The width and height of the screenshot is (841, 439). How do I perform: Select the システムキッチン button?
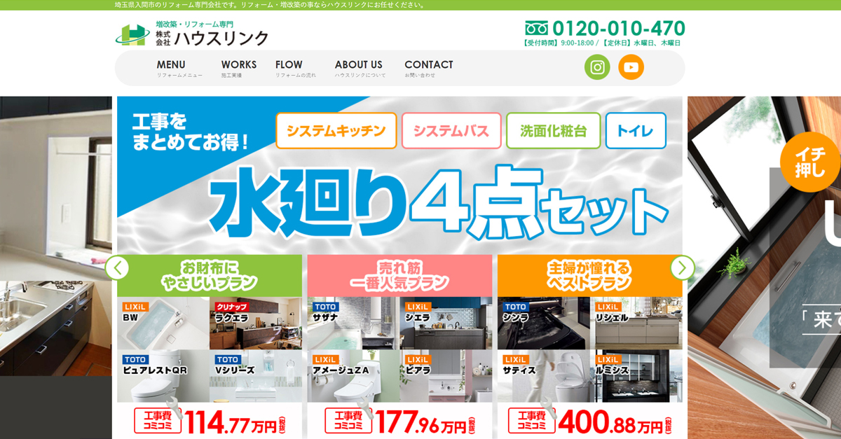tap(336, 131)
